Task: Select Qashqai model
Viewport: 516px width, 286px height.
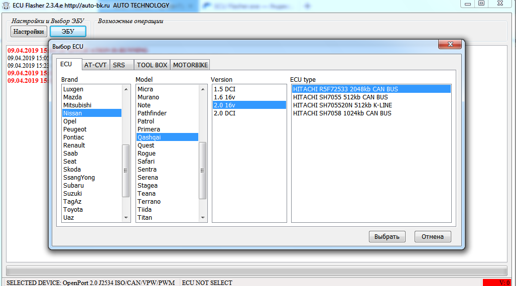Action: [x=167, y=137]
